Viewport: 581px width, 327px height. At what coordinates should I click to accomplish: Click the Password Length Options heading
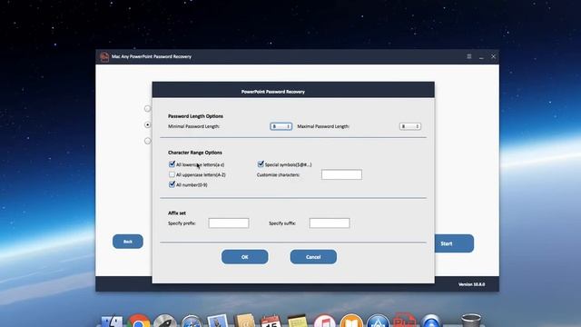click(x=195, y=116)
